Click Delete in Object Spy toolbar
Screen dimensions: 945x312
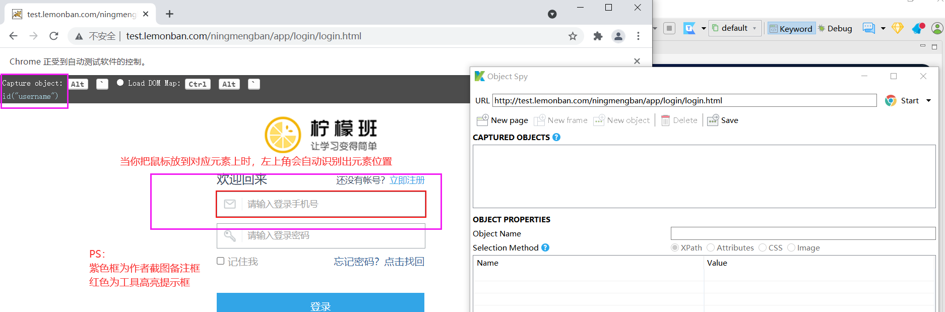click(x=679, y=120)
